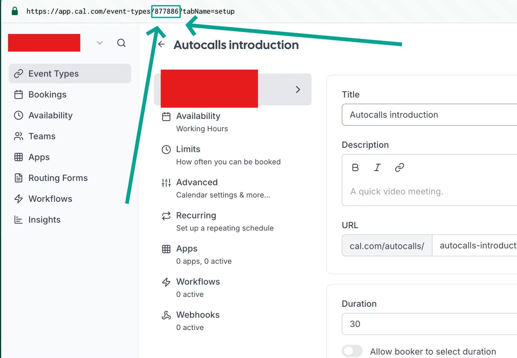Screen dimensions: 517x358
Task: Expand the account dropdown chevron
Action: tap(100, 43)
